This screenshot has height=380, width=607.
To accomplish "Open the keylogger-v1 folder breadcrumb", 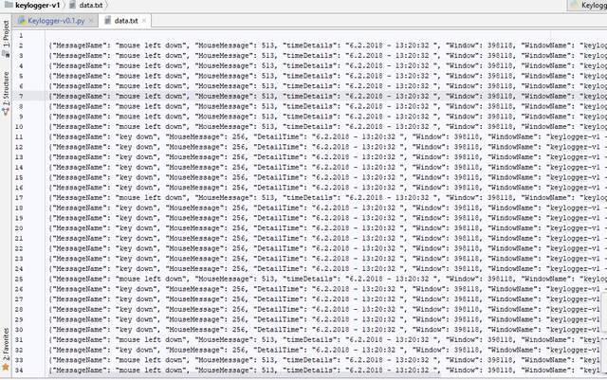I will (32, 5).
